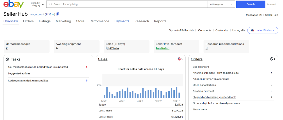The width and height of the screenshot is (283, 120).
Task: Open the Orders tab
Action: [28, 21]
